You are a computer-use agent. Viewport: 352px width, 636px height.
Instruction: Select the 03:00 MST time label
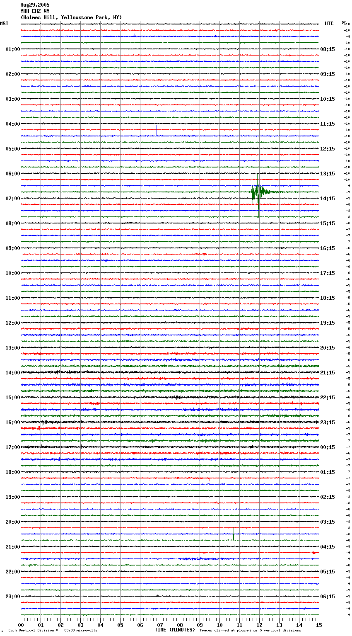13,99
